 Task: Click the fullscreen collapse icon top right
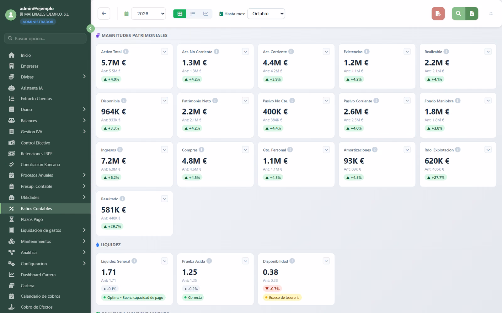point(491,13)
